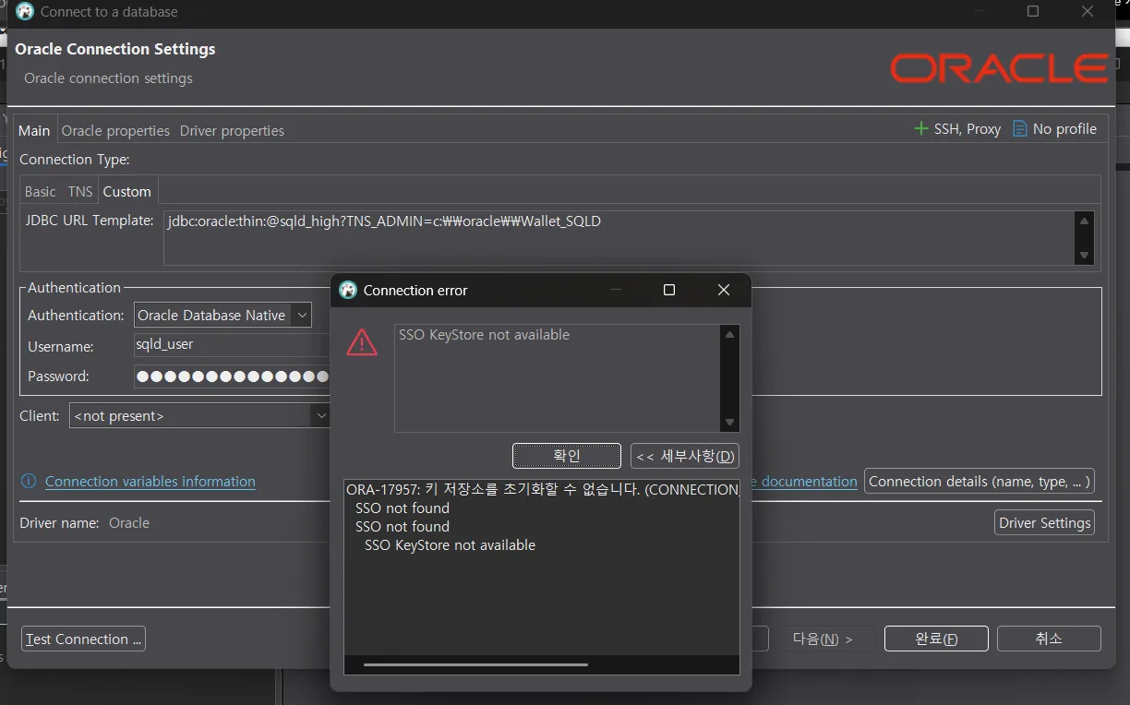Click the Oracle Connection Settings heading

[115, 49]
